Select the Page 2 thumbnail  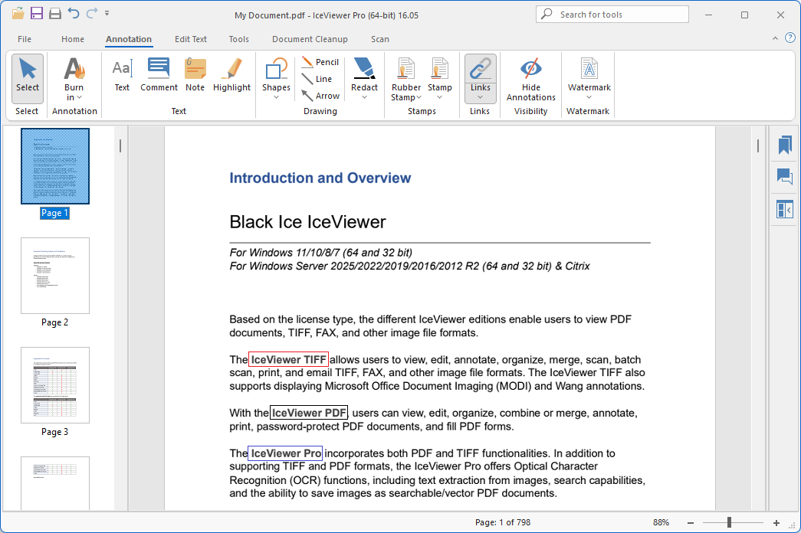click(55, 276)
